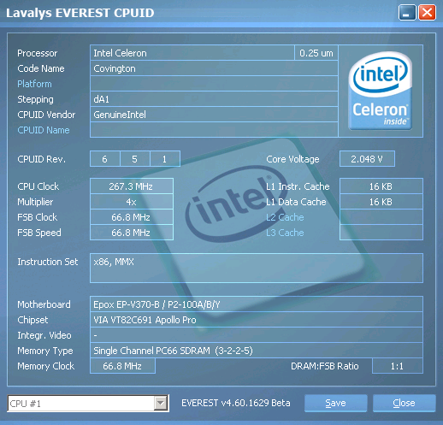Select the FSB Clock '66.8 MHz' value
Screen dimensions: 443x425
click(x=132, y=217)
